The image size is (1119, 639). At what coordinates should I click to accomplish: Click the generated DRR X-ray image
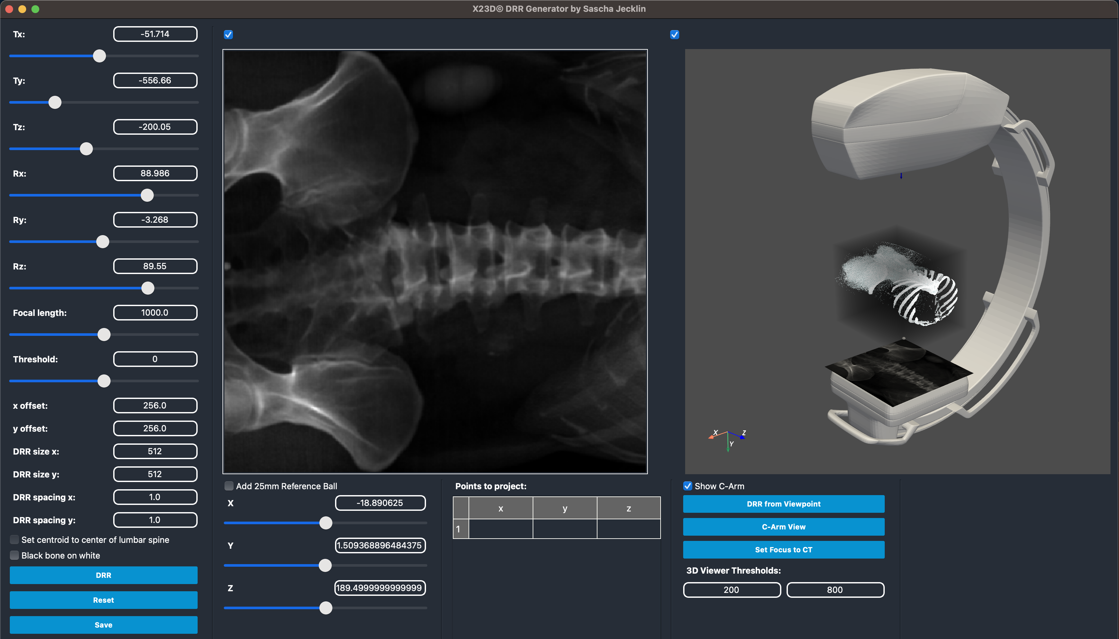pos(435,262)
